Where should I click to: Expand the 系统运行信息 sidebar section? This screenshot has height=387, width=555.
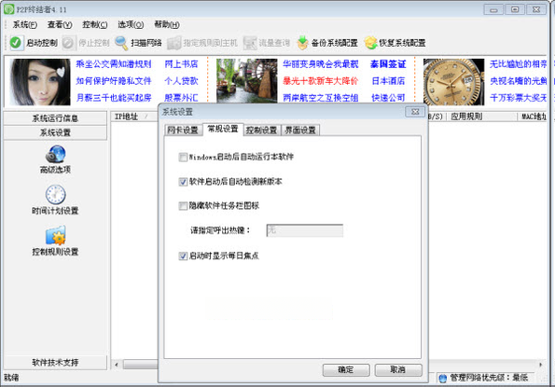coord(55,118)
